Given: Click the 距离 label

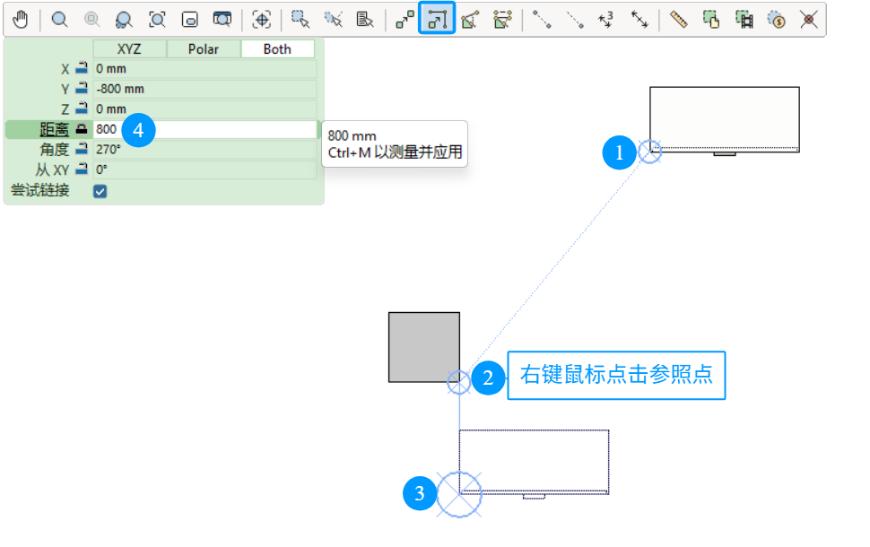Looking at the screenshot, I should click(x=55, y=129).
